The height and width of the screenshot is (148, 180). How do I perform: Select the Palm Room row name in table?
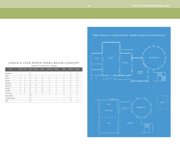(x=8, y=86)
